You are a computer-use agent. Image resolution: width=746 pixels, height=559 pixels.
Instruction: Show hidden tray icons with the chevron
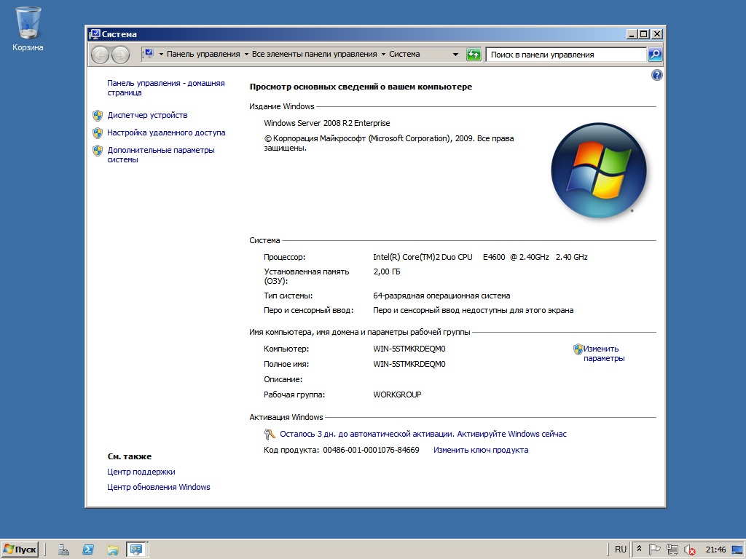point(640,550)
